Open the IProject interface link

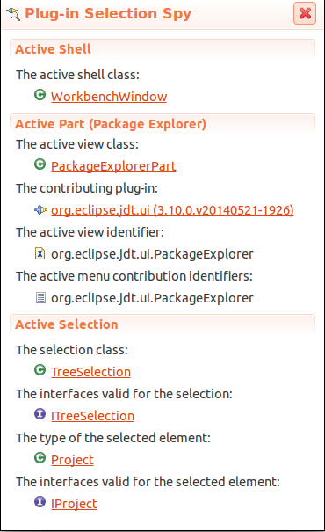[x=74, y=504]
